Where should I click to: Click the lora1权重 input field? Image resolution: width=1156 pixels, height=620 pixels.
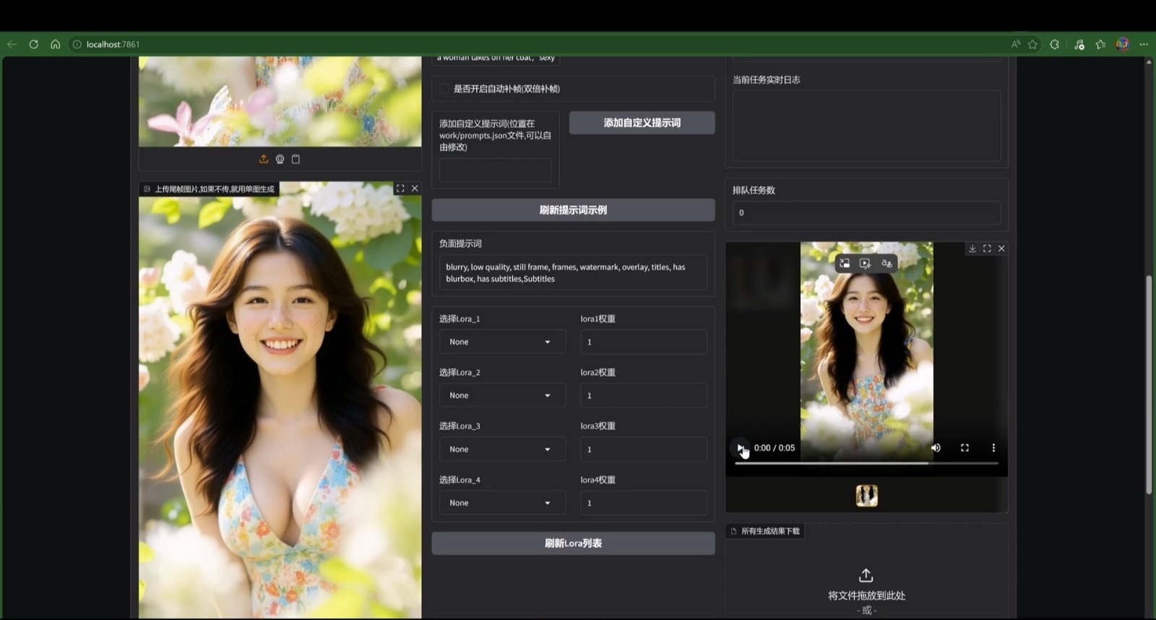643,342
